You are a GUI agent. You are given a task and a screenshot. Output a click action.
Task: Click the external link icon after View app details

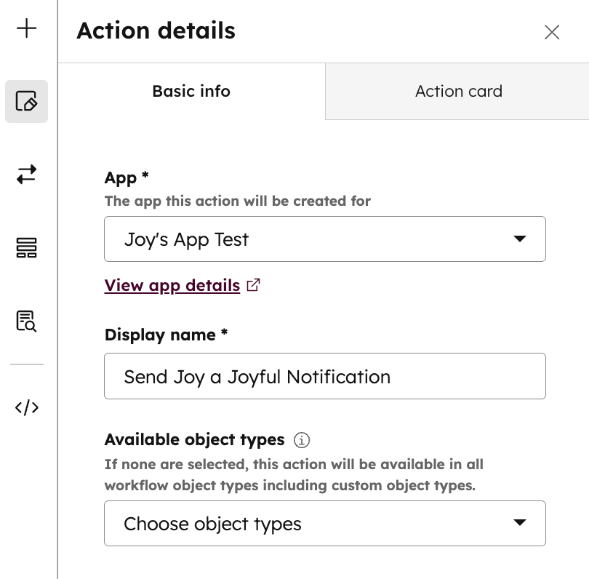253,285
